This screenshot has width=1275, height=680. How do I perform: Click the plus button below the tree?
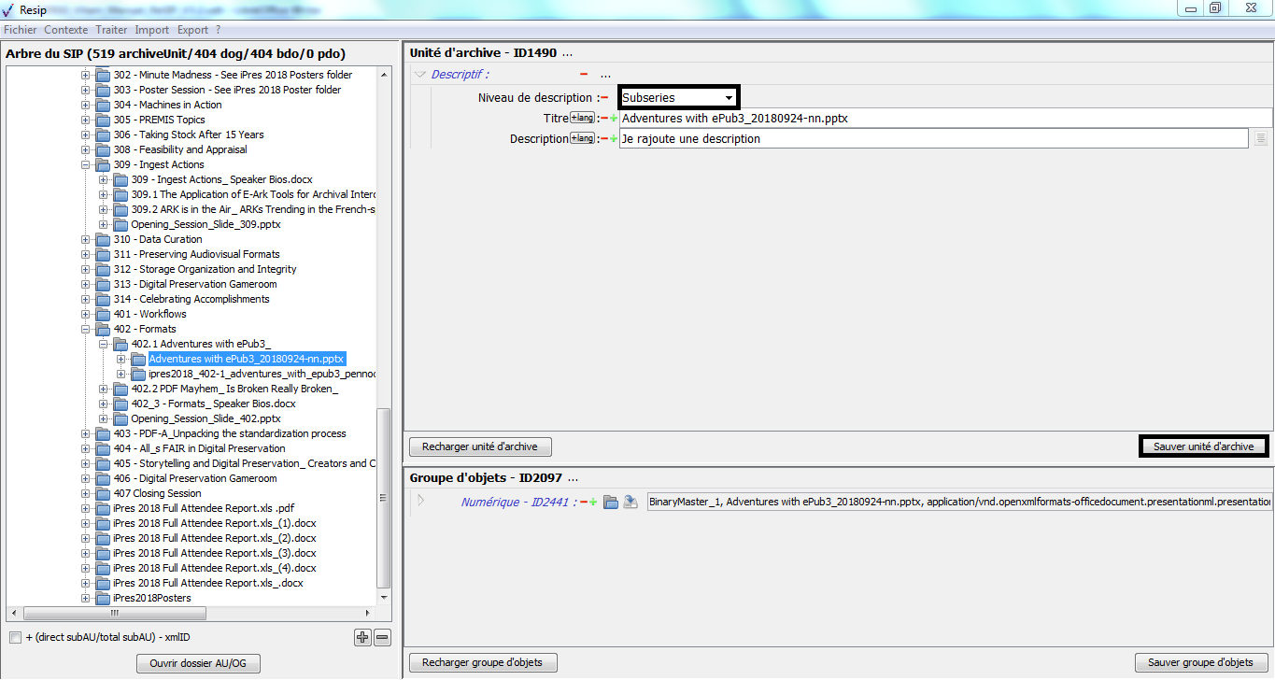coord(362,637)
